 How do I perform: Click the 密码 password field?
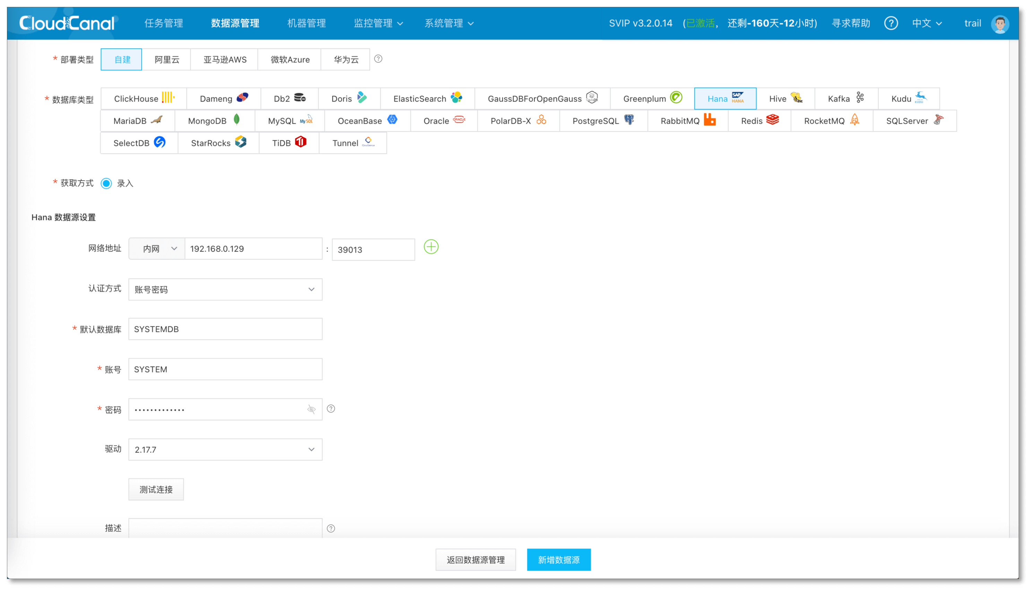tap(225, 410)
